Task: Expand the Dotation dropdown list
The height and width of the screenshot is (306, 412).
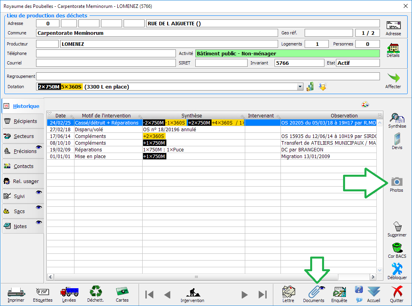Action: [299, 87]
